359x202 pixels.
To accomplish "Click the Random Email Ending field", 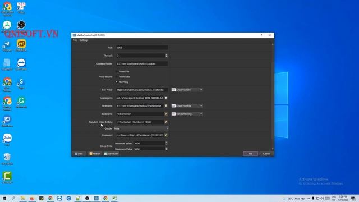I will pos(140,122).
